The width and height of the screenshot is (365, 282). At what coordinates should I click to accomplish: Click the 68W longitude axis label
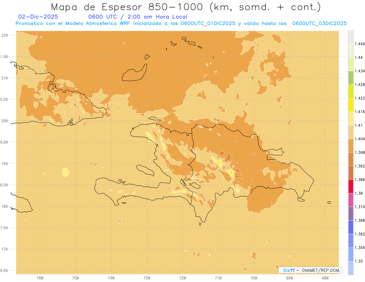click(x=325, y=278)
